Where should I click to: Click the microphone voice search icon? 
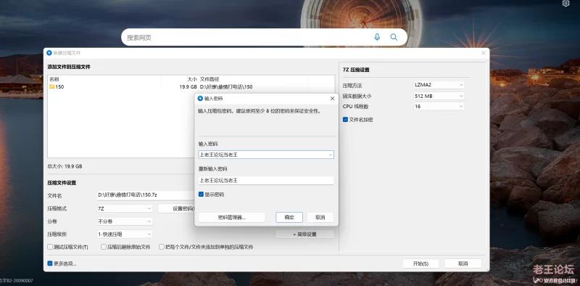pos(377,37)
